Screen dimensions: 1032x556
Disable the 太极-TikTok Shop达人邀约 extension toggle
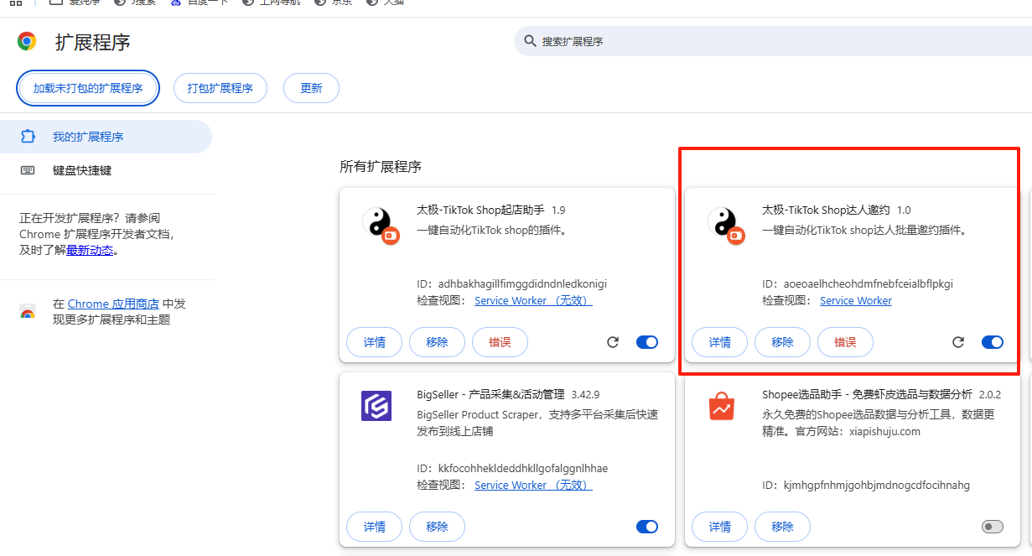click(992, 342)
